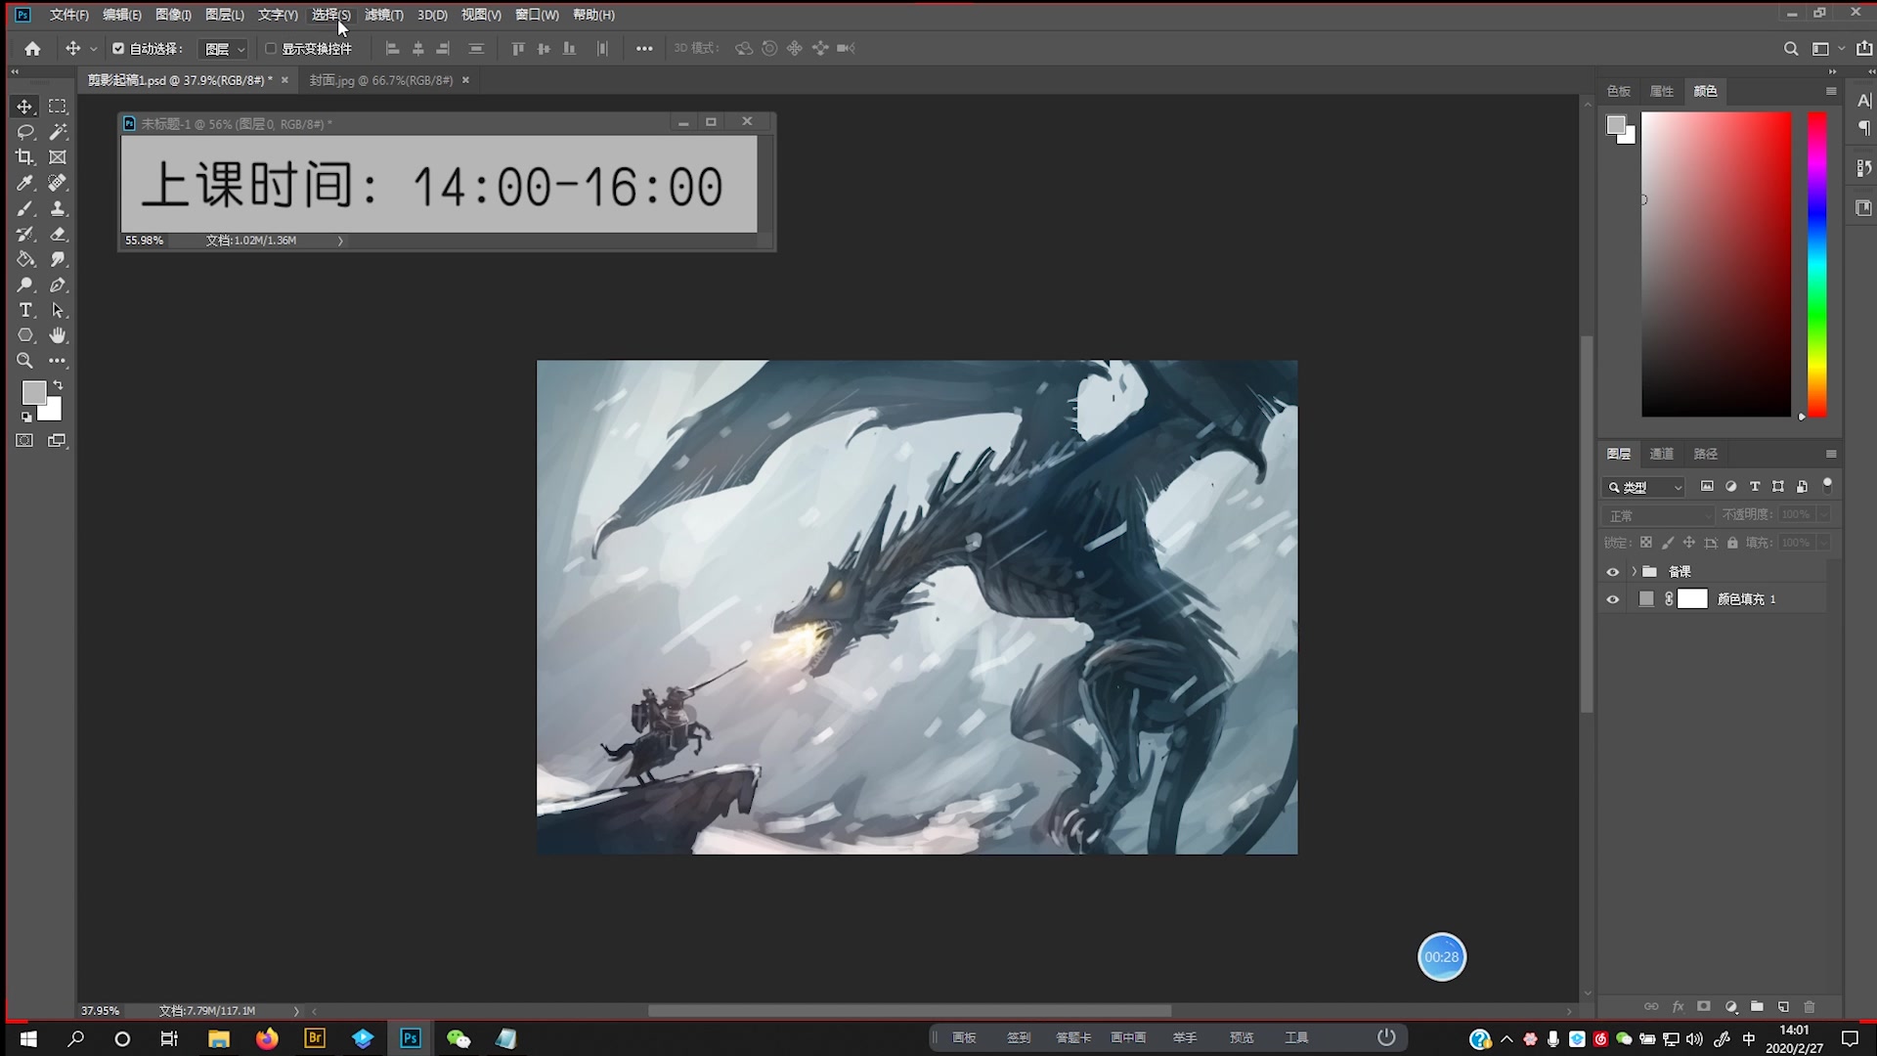The width and height of the screenshot is (1877, 1056).
Task: Expand the 备课 layer group
Action: (1634, 571)
